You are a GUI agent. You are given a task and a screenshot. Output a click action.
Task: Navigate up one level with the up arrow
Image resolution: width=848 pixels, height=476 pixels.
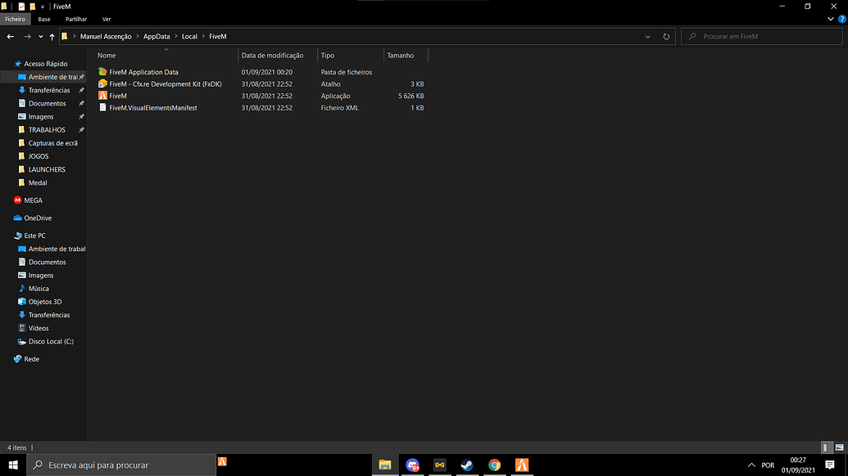click(x=52, y=36)
